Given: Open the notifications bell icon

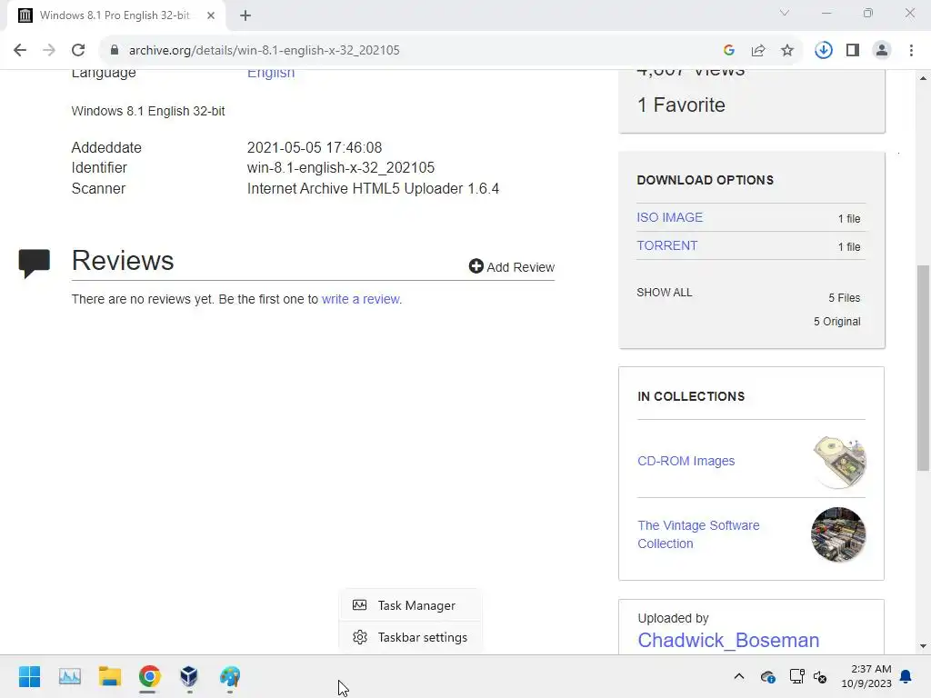Looking at the screenshot, I should pos(906,676).
